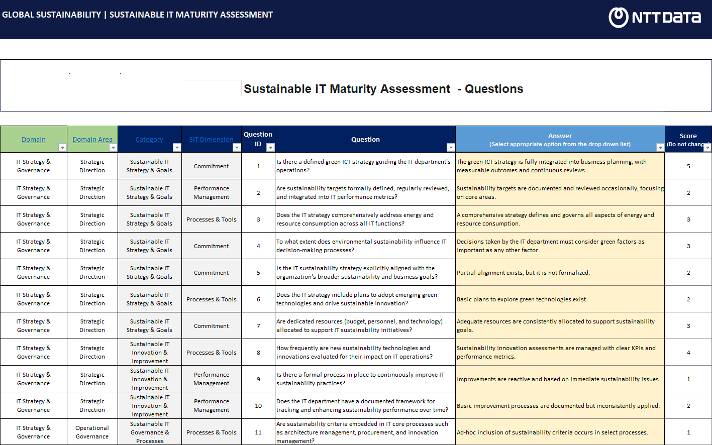Select answer 'Partial alignment exists, but it is not formalized'

(560, 272)
